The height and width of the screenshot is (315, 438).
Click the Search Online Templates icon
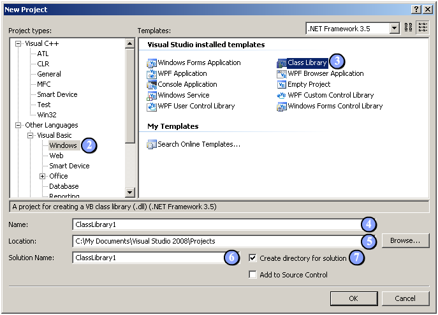152,145
